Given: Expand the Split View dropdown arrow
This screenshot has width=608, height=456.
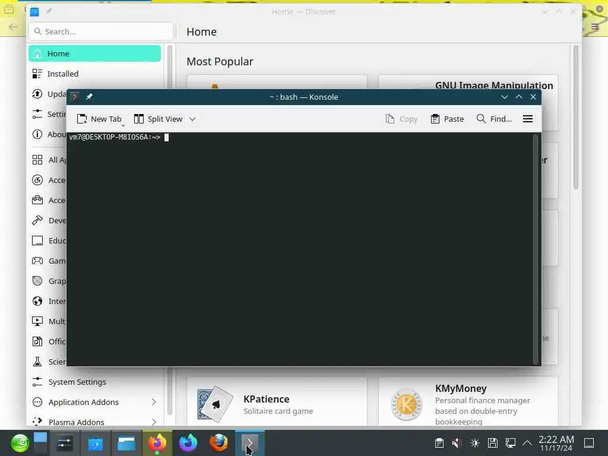Looking at the screenshot, I should click(x=192, y=119).
